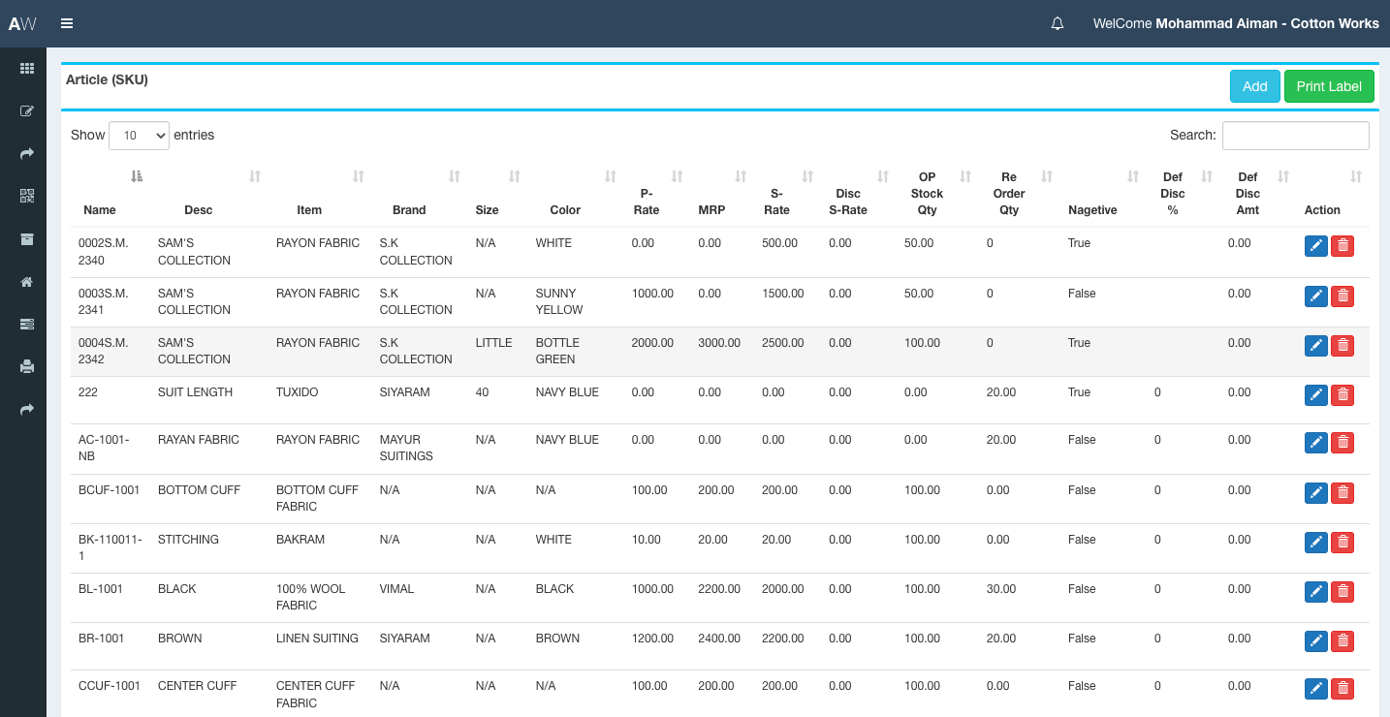Sort table by Name column

111,193
